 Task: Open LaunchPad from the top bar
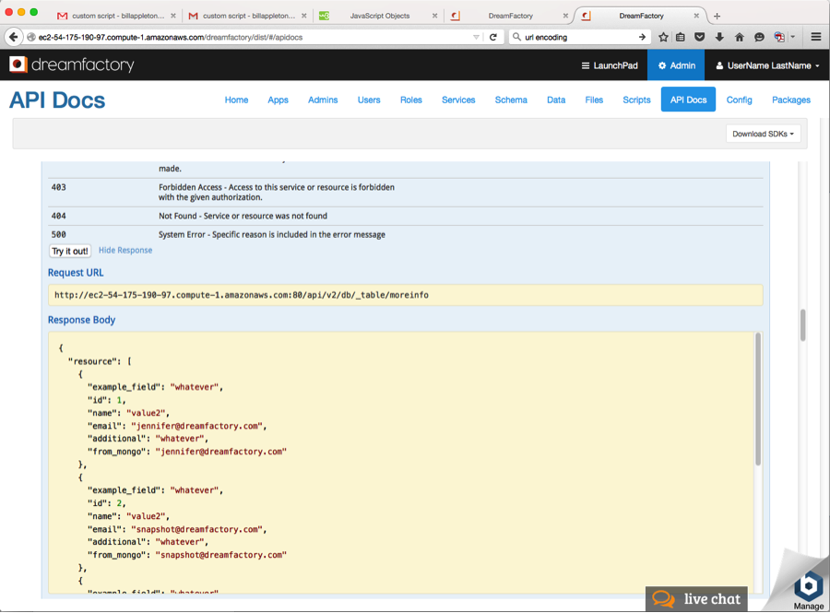(x=610, y=65)
